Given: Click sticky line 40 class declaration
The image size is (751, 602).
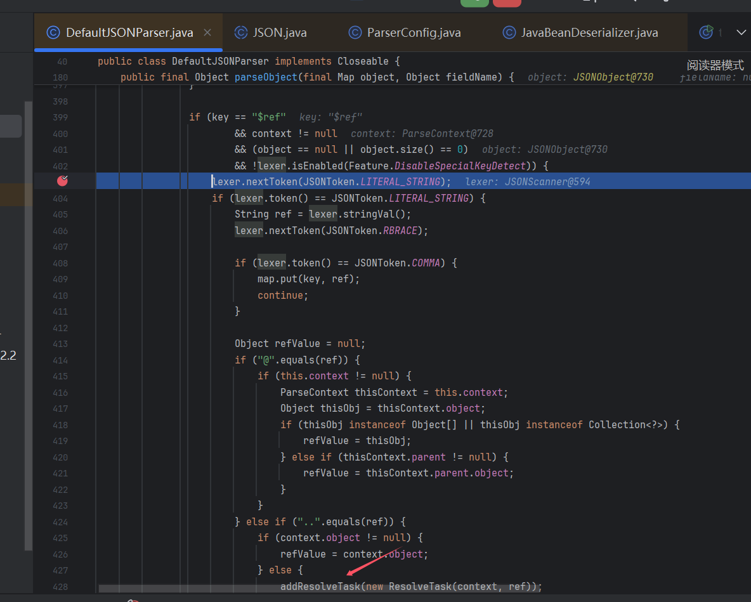Looking at the screenshot, I should click(249, 62).
